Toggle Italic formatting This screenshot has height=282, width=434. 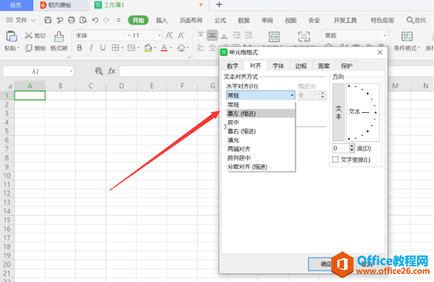91,48
